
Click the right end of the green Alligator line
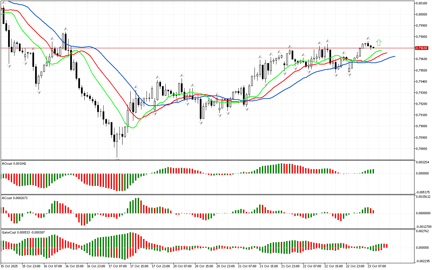point(381,50)
